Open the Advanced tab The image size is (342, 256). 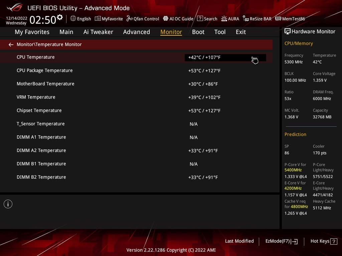136,32
